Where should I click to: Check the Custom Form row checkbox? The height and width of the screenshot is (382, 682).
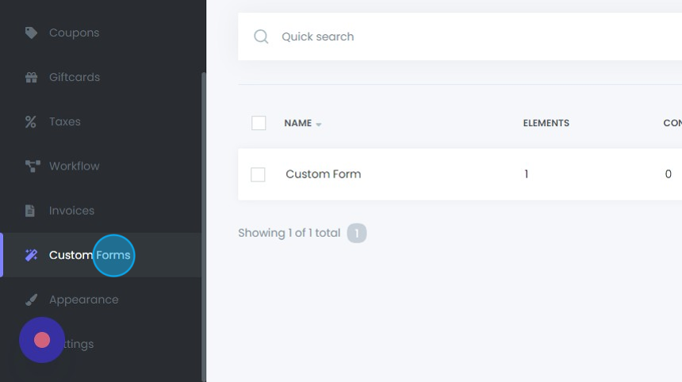(x=258, y=174)
